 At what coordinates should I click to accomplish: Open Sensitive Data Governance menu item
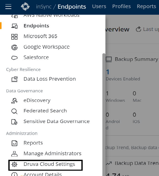pos(56,121)
